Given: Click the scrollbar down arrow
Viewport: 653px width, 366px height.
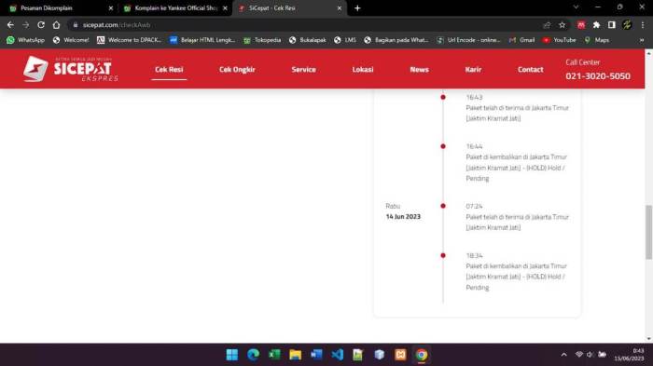Looking at the screenshot, I should pyautogui.click(x=649, y=339).
